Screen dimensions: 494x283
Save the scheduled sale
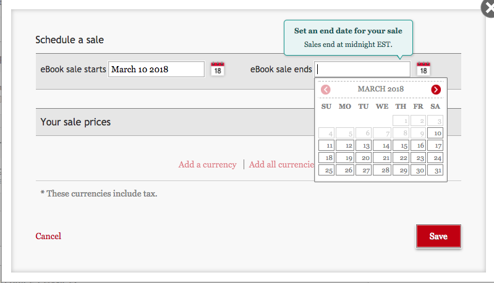click(438, 236)
